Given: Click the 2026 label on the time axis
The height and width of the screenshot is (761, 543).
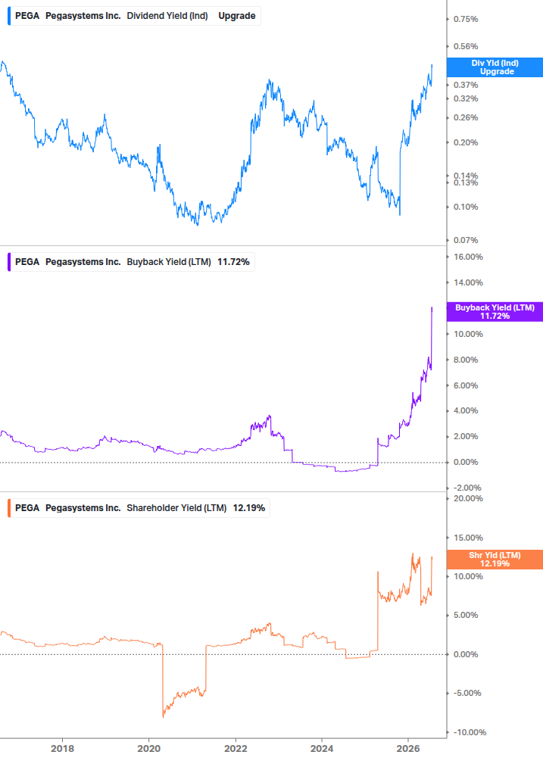Looking at the screenshot, I should [x=408, y=748].
